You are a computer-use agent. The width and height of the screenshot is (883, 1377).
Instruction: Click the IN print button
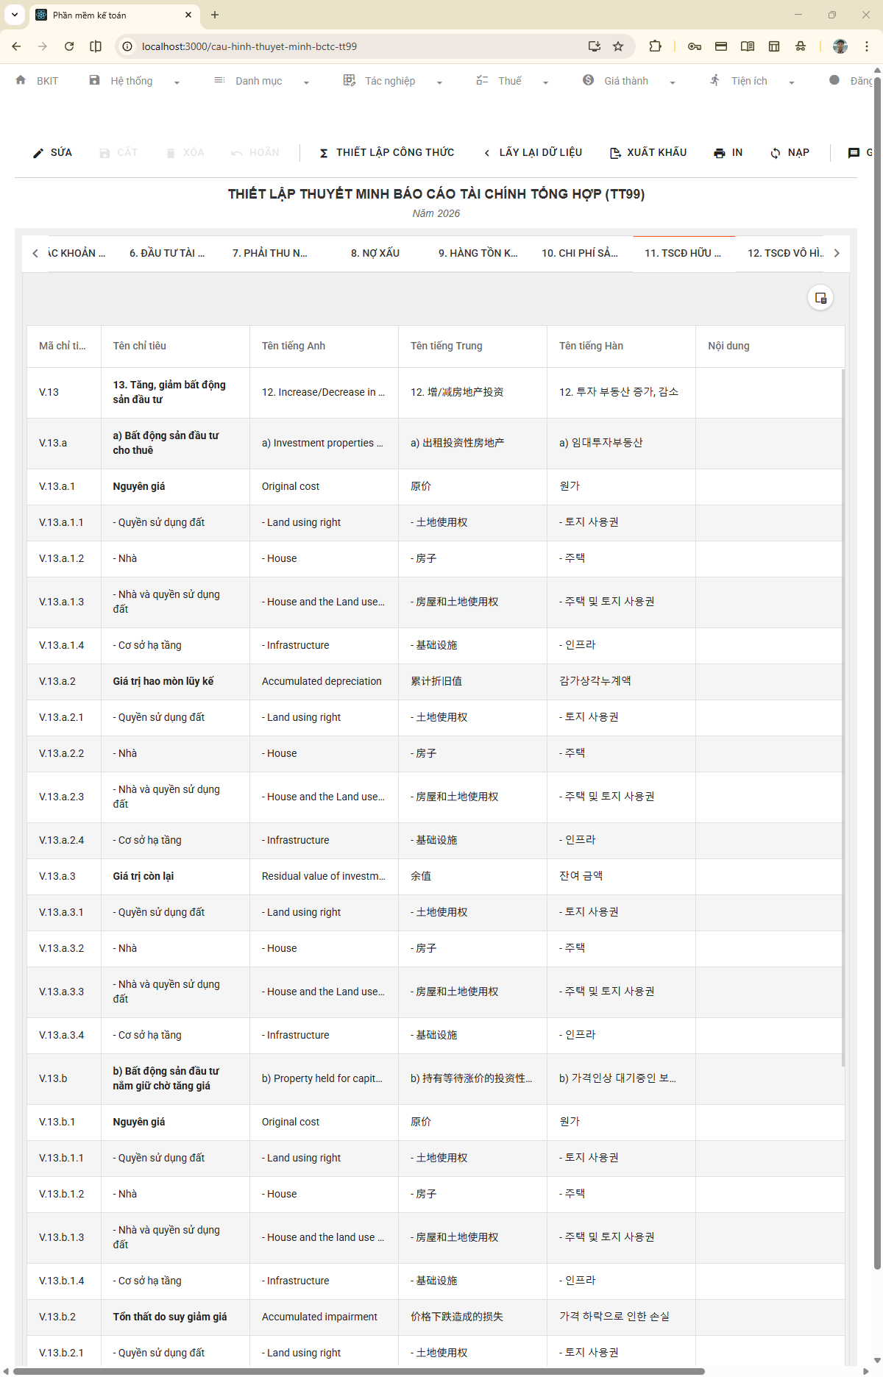pos(728,153)
